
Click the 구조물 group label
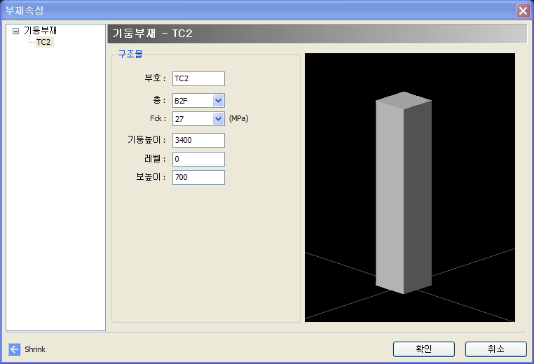[130, 54]
